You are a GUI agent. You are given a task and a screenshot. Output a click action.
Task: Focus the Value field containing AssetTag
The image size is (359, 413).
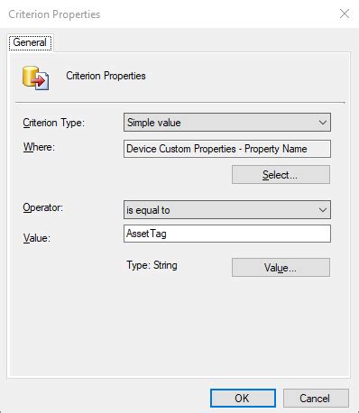227,234
